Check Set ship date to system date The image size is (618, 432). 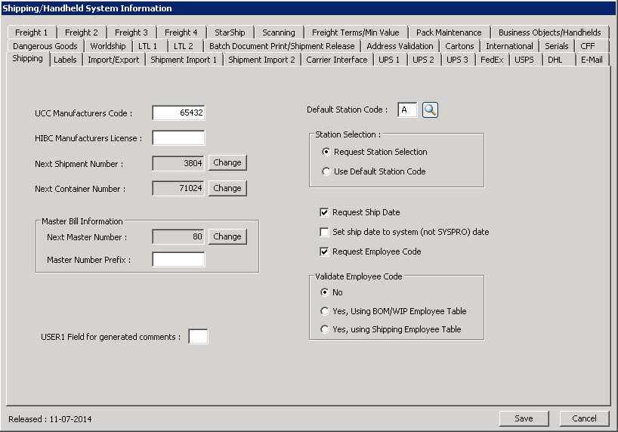(325, 233)
